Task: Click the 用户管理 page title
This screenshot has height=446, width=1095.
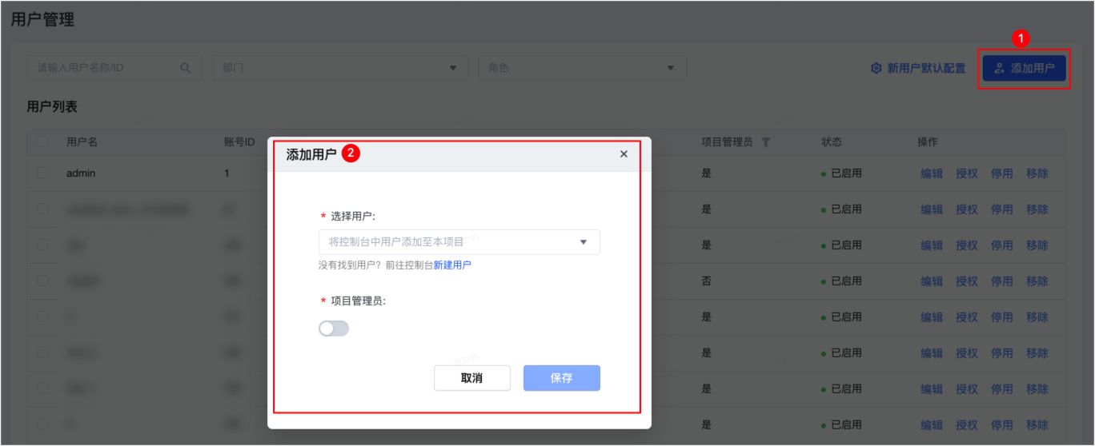Action: coord(42,20)
